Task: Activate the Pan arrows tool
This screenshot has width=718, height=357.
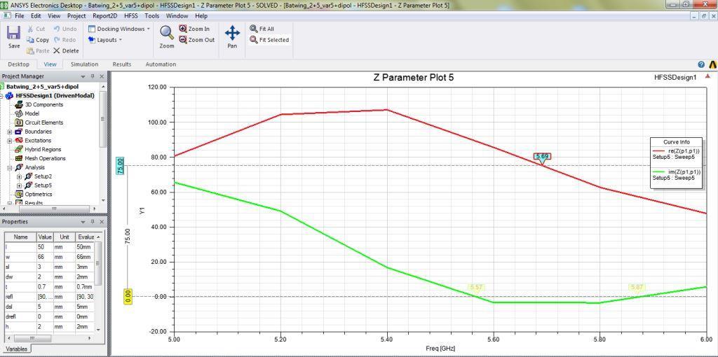Action: [232, 33]
